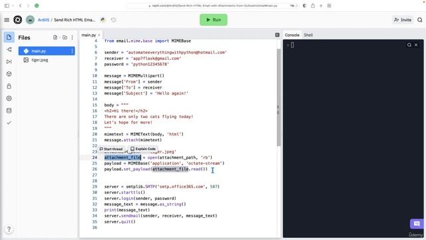This screenshot has width=426, height=240.
Task: Click 'smtp.office365.com' on line 29
Action: (x=181, y=187)
